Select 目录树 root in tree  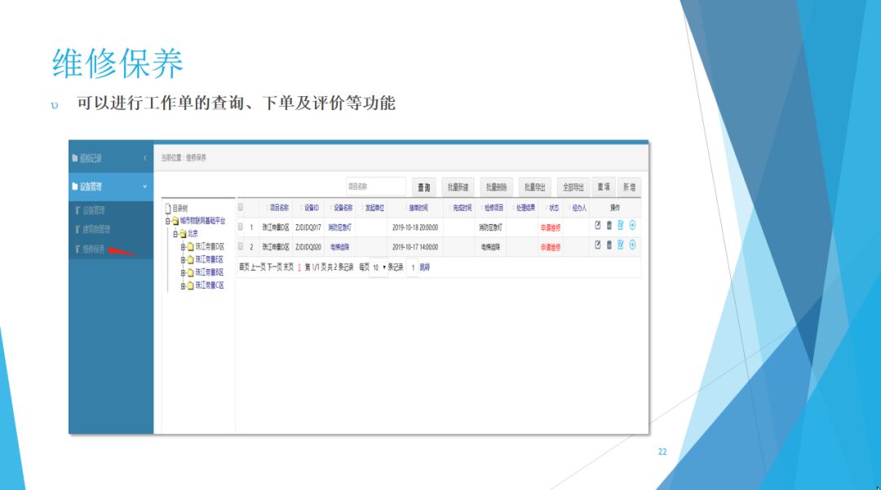[180, 208]
